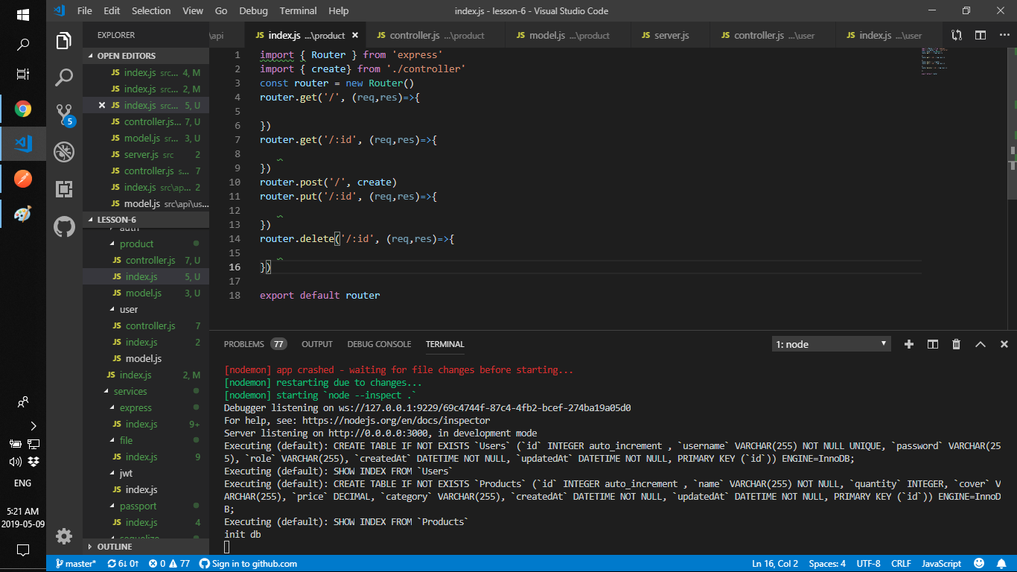Open the 1: node terminal selector dropdown

pos(831,344)
